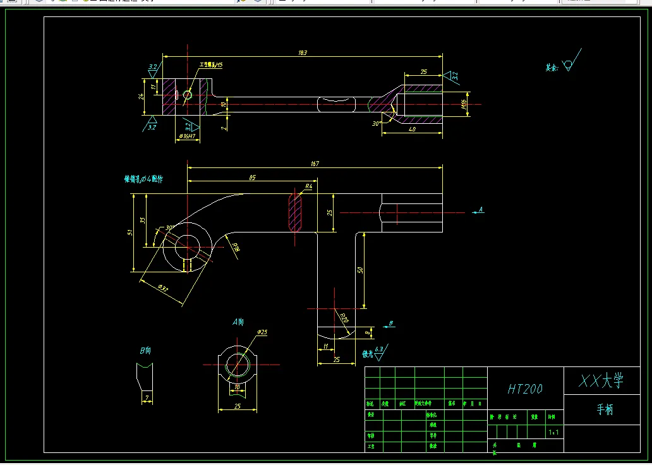This screenshot has height=465, width=652.
Task: Click the hatched cross-section near R4
Action: pyautogui.click(x=295, y=212)
